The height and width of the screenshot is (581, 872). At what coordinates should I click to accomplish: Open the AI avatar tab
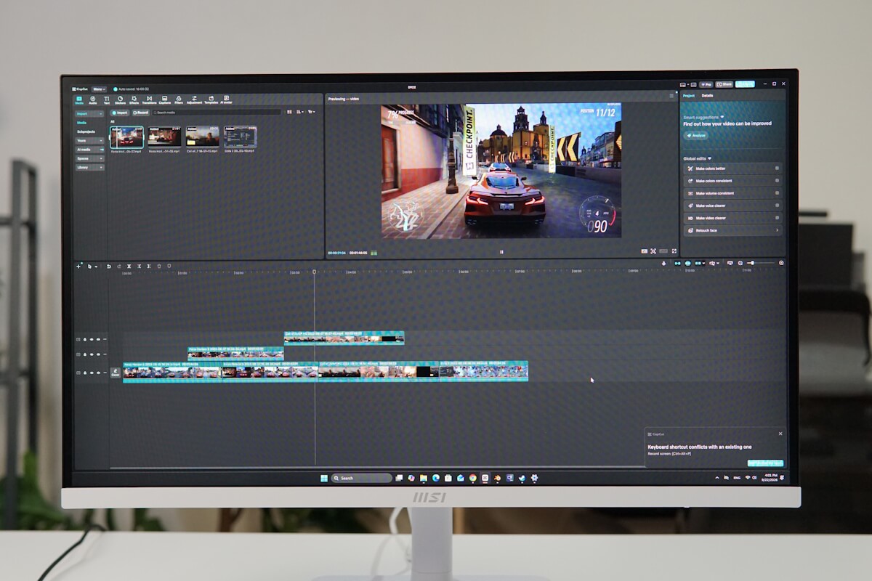(x=226, y=100)
